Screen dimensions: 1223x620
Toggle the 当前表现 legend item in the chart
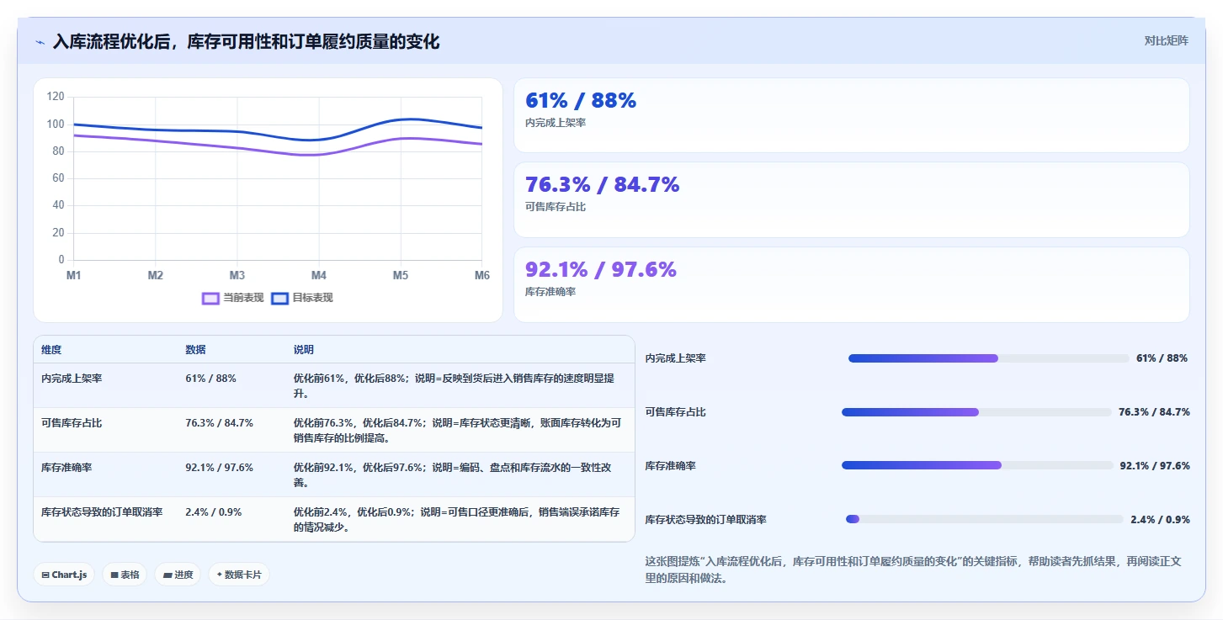coord(233,298)
